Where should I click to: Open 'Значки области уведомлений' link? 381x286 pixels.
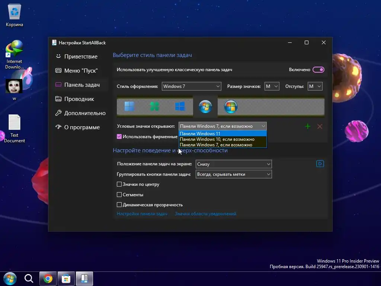pos(205,214)
